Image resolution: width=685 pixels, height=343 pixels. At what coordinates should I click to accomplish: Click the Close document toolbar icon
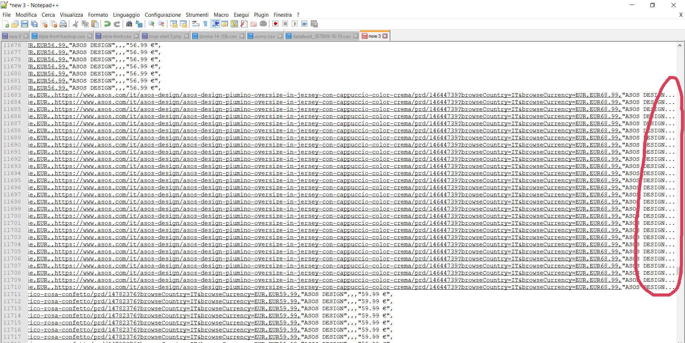44,24
